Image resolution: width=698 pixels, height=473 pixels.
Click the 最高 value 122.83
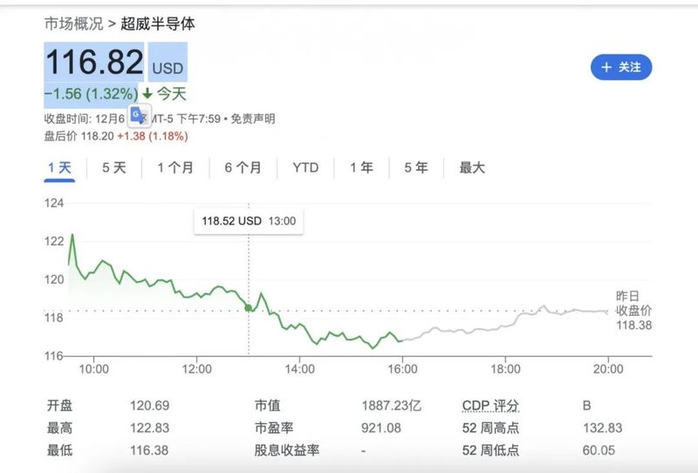(149, 428)
